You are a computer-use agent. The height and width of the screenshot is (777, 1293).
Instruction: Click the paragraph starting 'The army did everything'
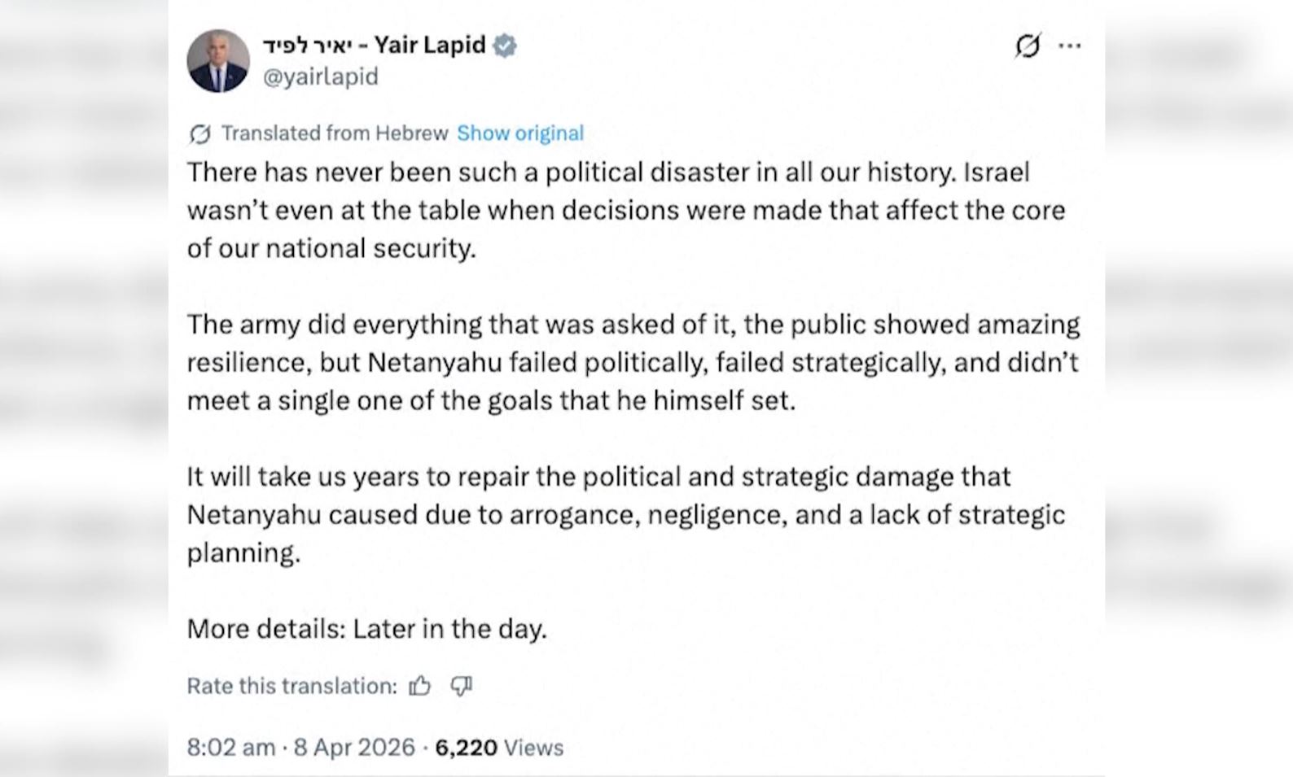pyautogui.click(x=633, y=362)
